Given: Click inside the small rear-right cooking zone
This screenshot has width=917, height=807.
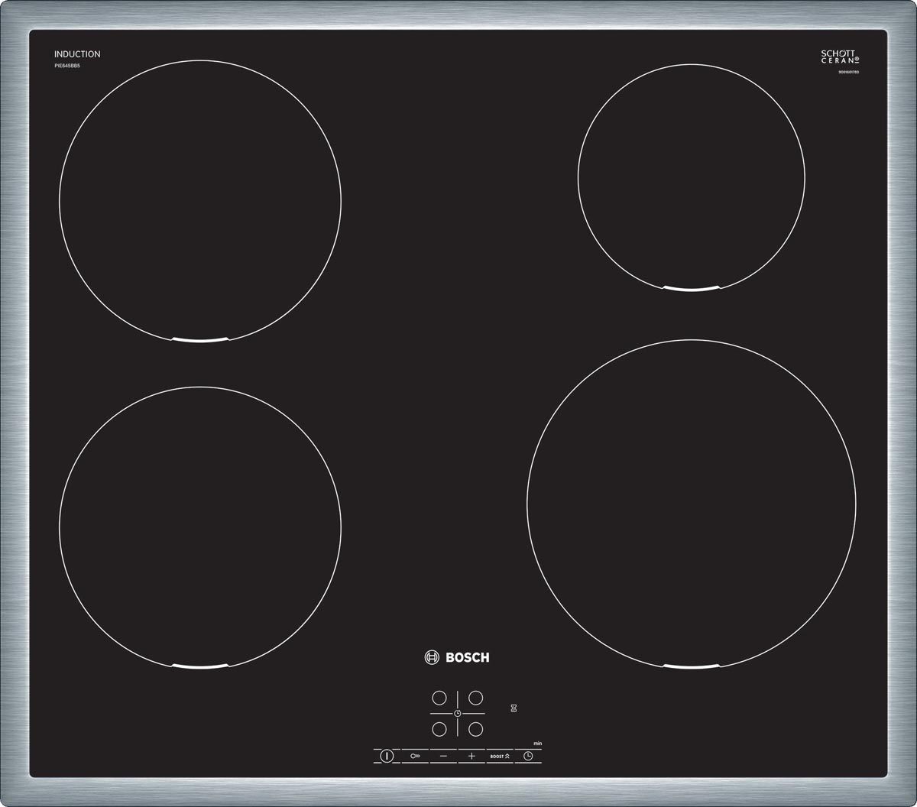Looking at the screenshot, I should (x=692, y=177).
